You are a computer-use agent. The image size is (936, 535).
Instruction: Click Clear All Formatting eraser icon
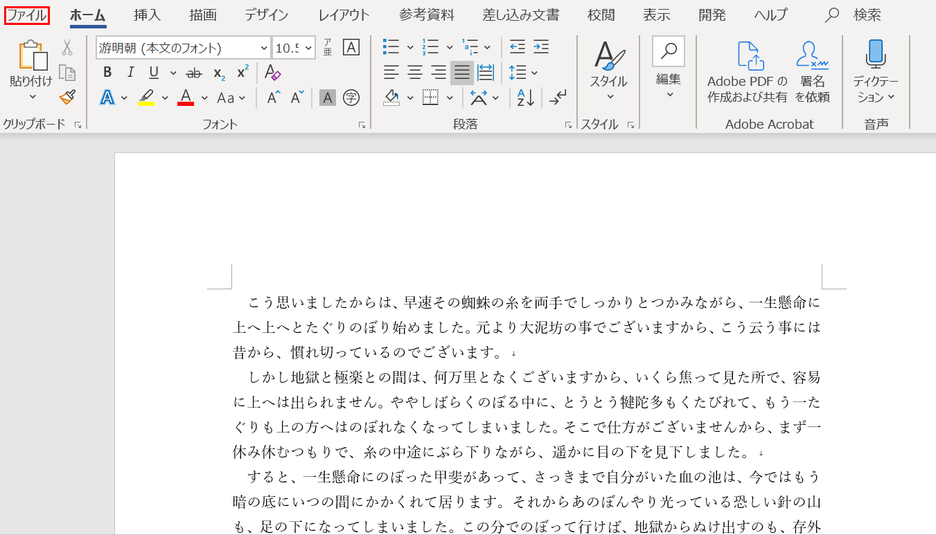273,73
